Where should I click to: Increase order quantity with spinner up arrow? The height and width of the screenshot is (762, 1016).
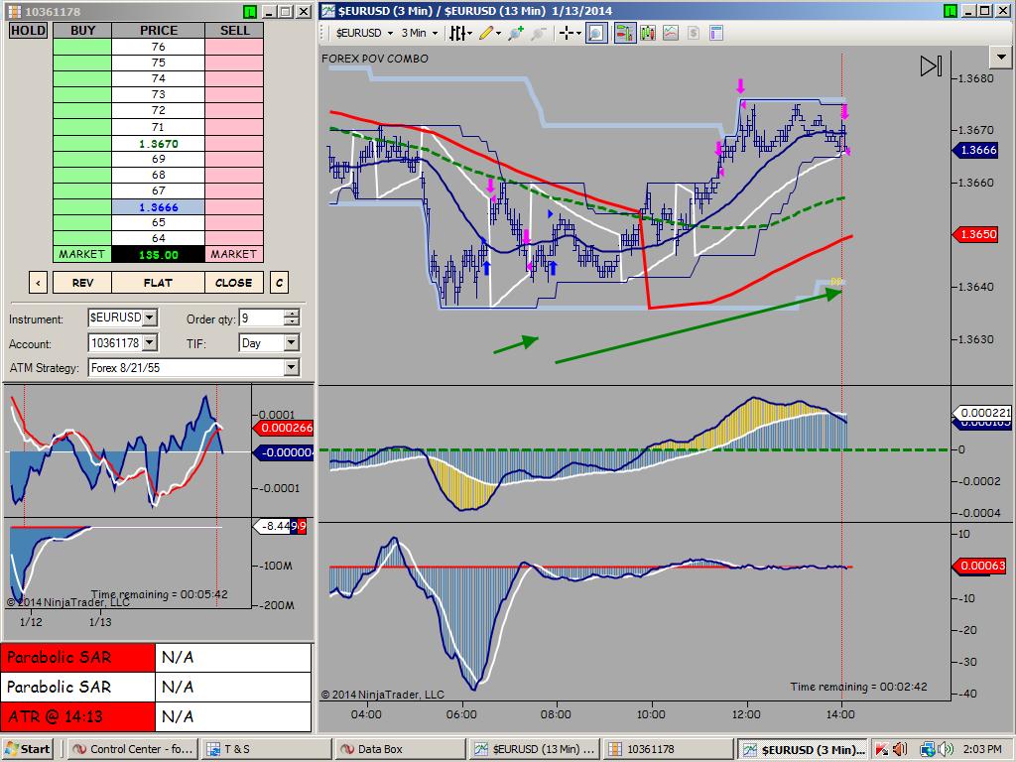292,314
